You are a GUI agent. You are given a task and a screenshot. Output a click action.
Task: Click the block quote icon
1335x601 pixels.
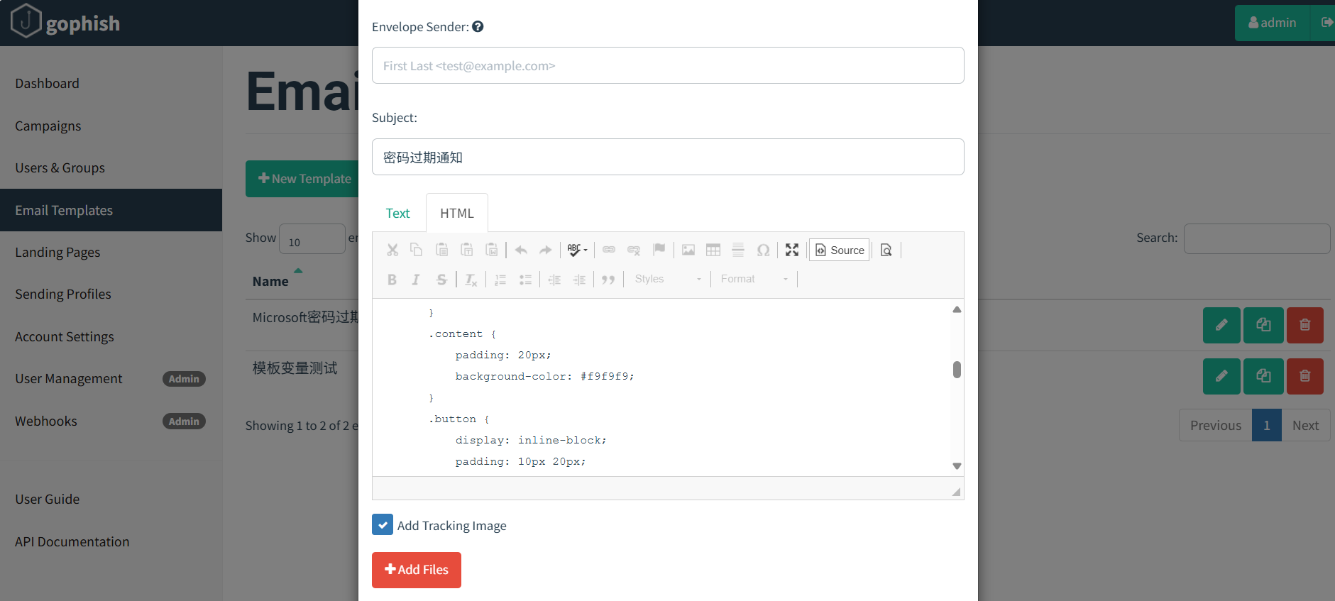608,280
